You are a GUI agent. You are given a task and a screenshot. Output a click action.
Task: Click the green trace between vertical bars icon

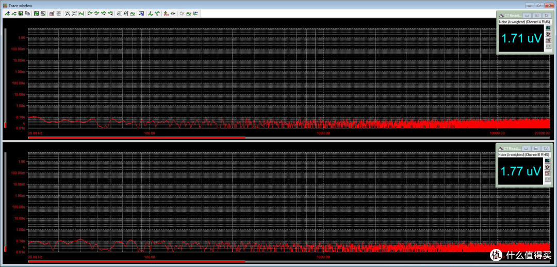(x=81, y=13)
